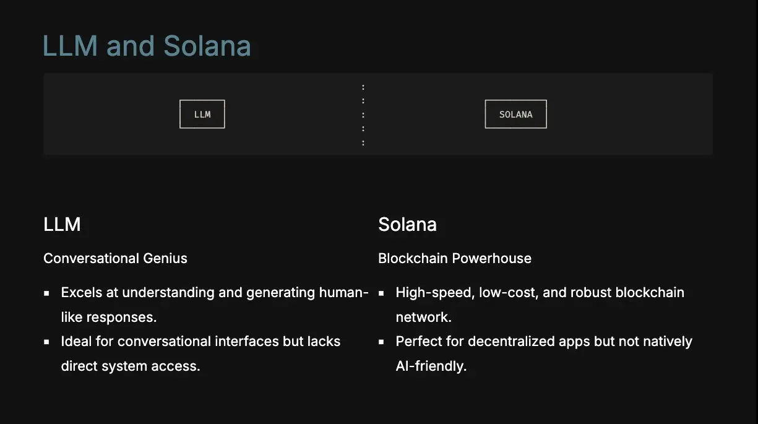Select the text 'like responses.'

tap(109, 317)
